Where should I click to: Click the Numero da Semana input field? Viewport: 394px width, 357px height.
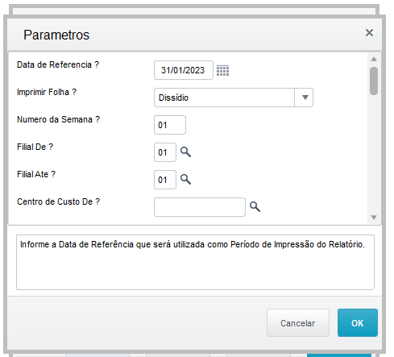[170, 125]
